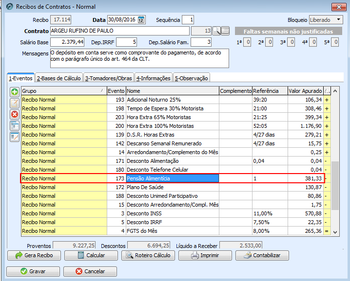
Task: Click the Sequência input field
Action: pos(188,20)
